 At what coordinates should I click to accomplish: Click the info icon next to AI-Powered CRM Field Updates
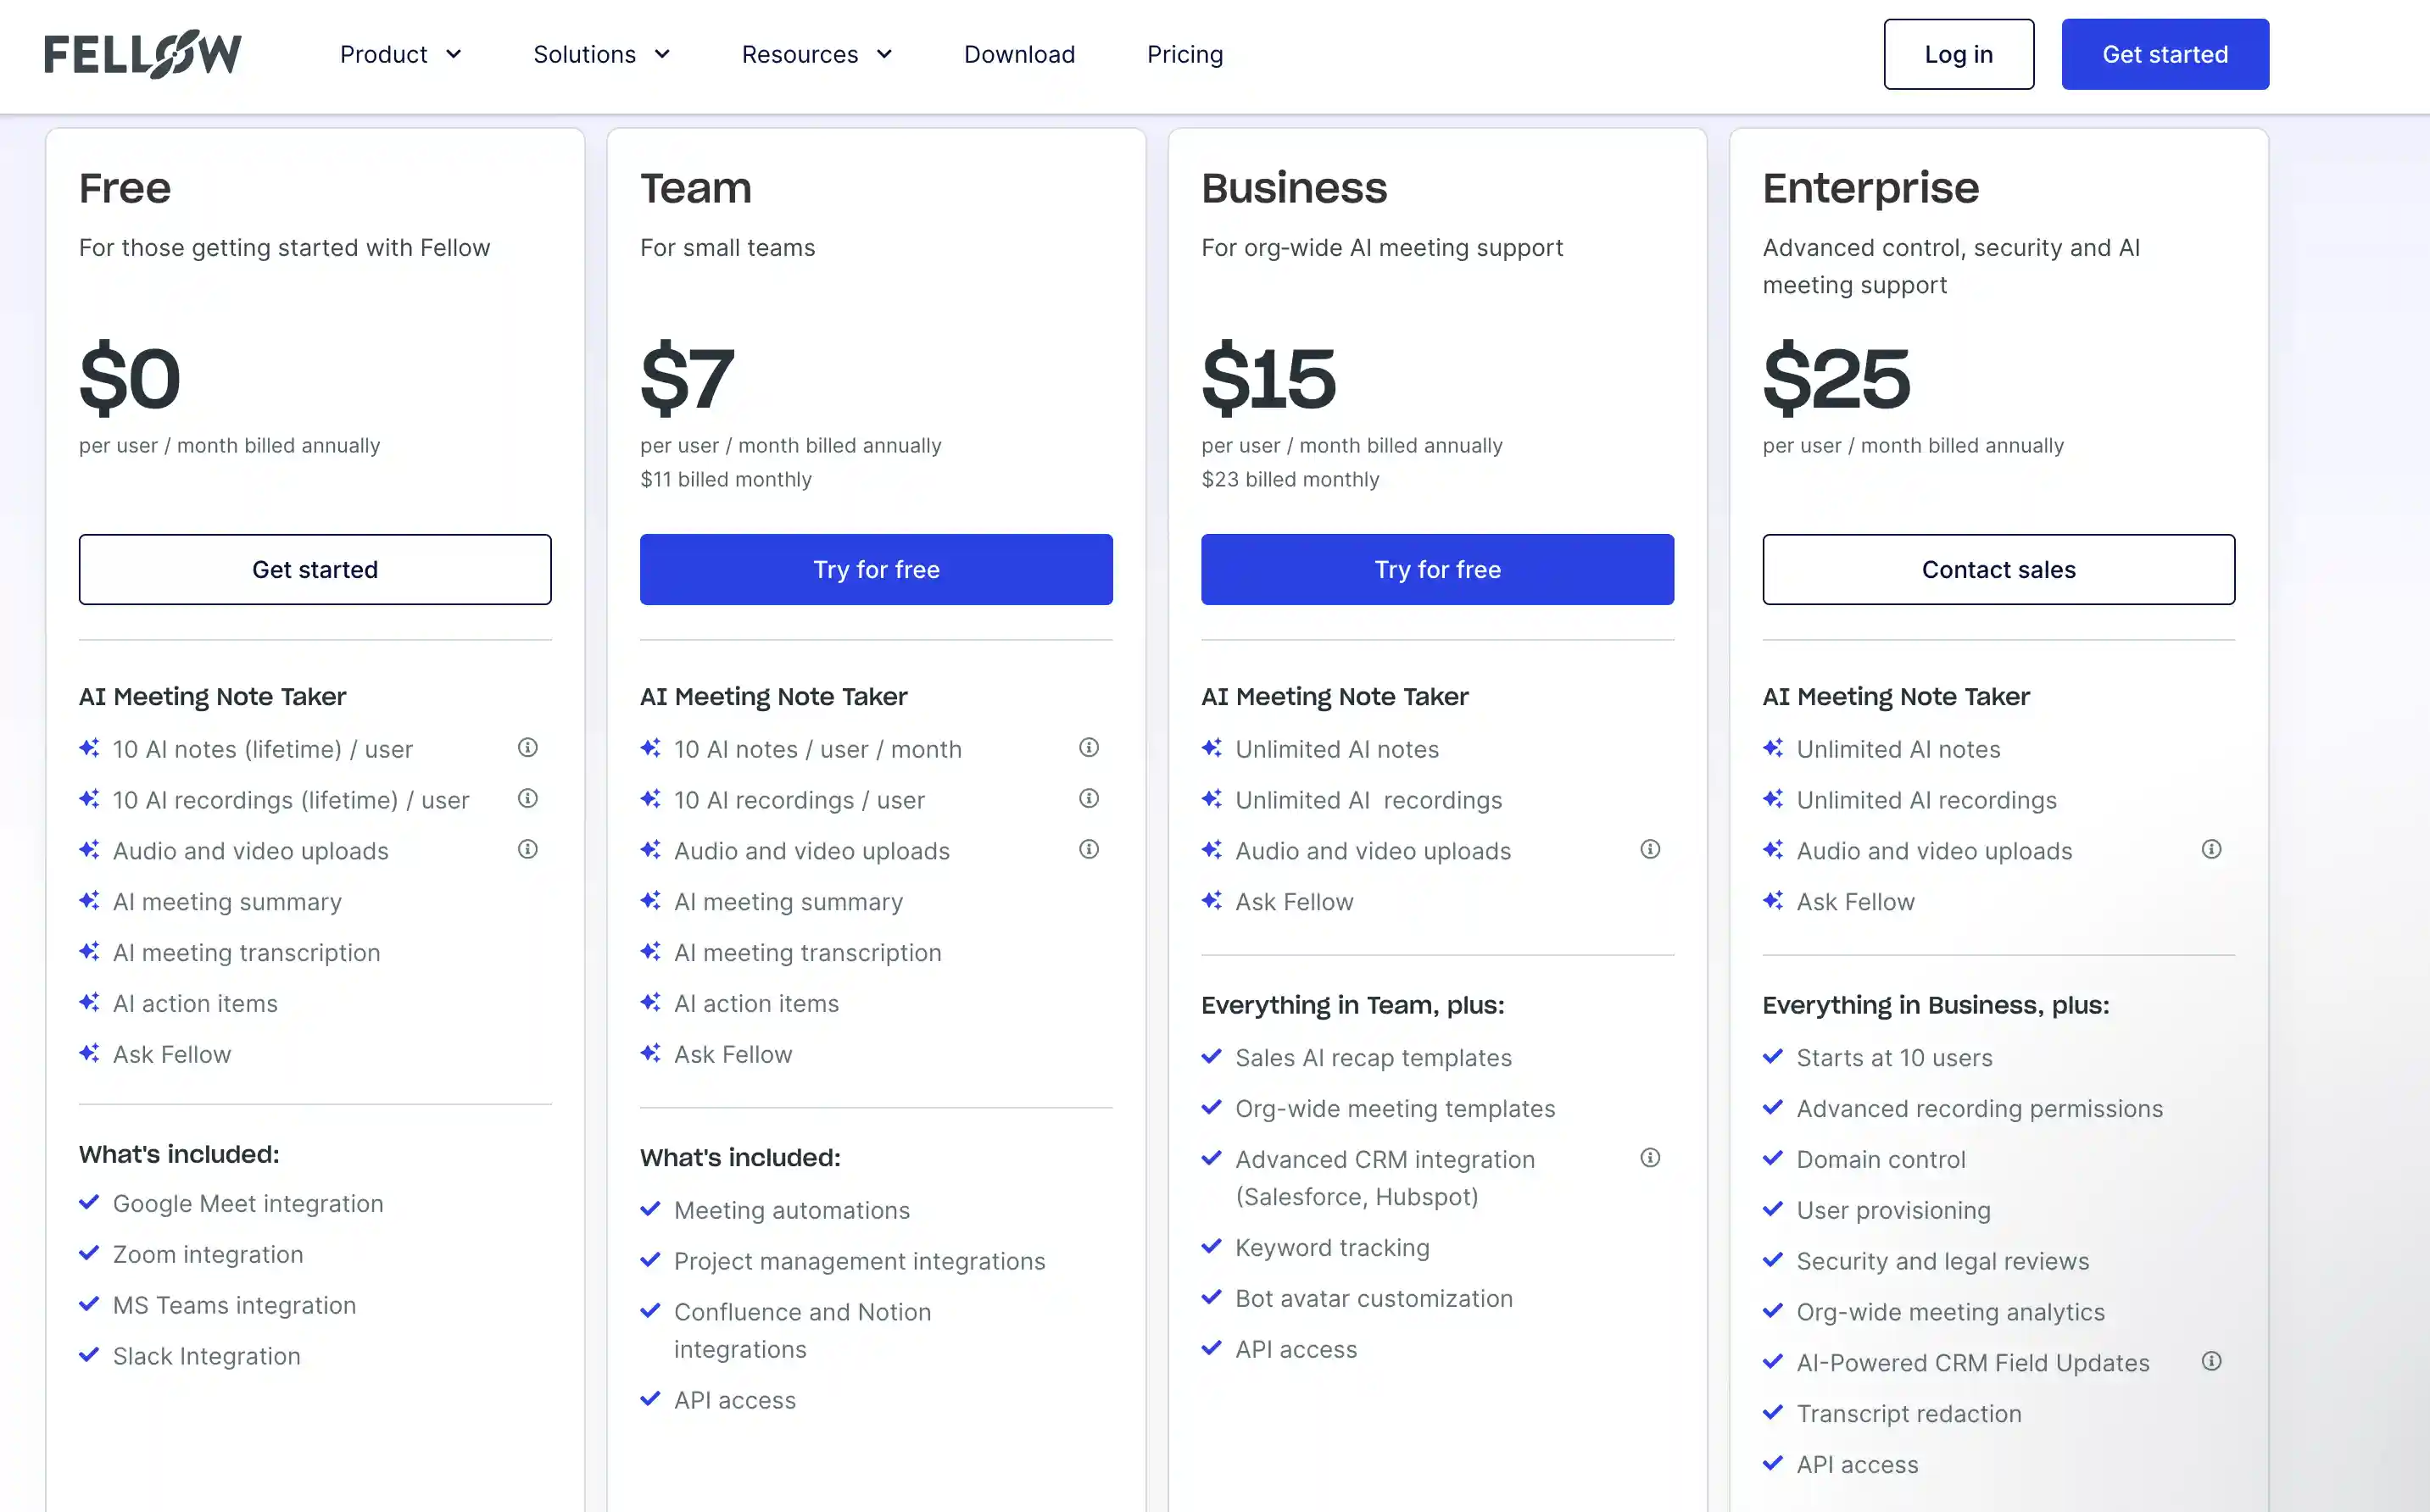2212,1361
